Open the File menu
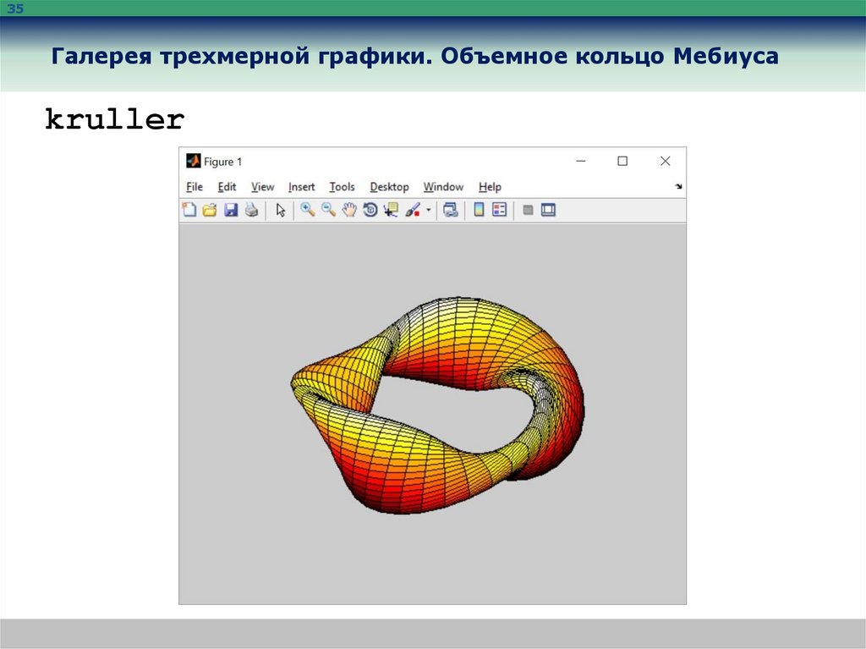The height and width of the screenshot is (649, 866). (195, 187)
